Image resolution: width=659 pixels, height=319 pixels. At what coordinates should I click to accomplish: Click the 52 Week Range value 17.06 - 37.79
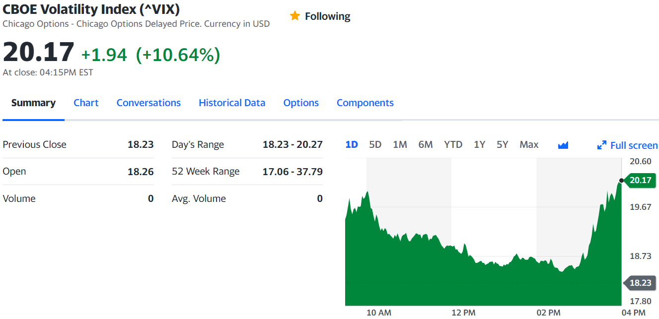point(293,172)
